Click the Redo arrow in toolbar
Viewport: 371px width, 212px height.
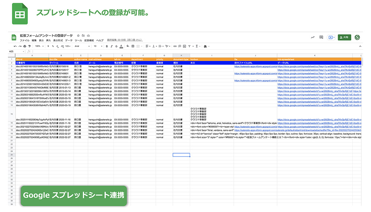click(x=20, y=46)
